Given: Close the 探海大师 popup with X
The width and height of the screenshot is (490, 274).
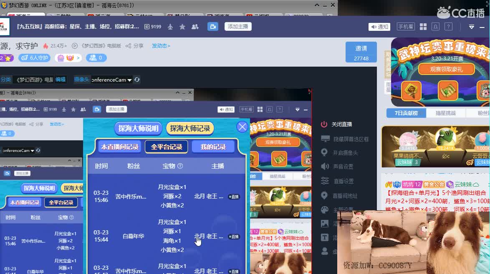Looking at the screenshot, I should click(242, 127).
